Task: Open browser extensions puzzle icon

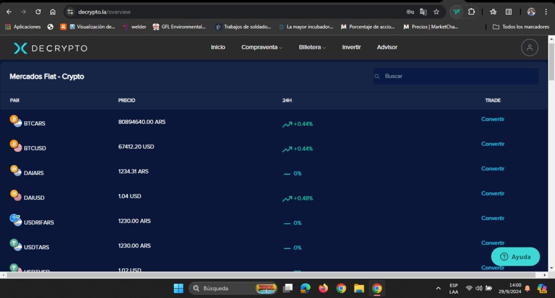Action: (x=472, y=11)
